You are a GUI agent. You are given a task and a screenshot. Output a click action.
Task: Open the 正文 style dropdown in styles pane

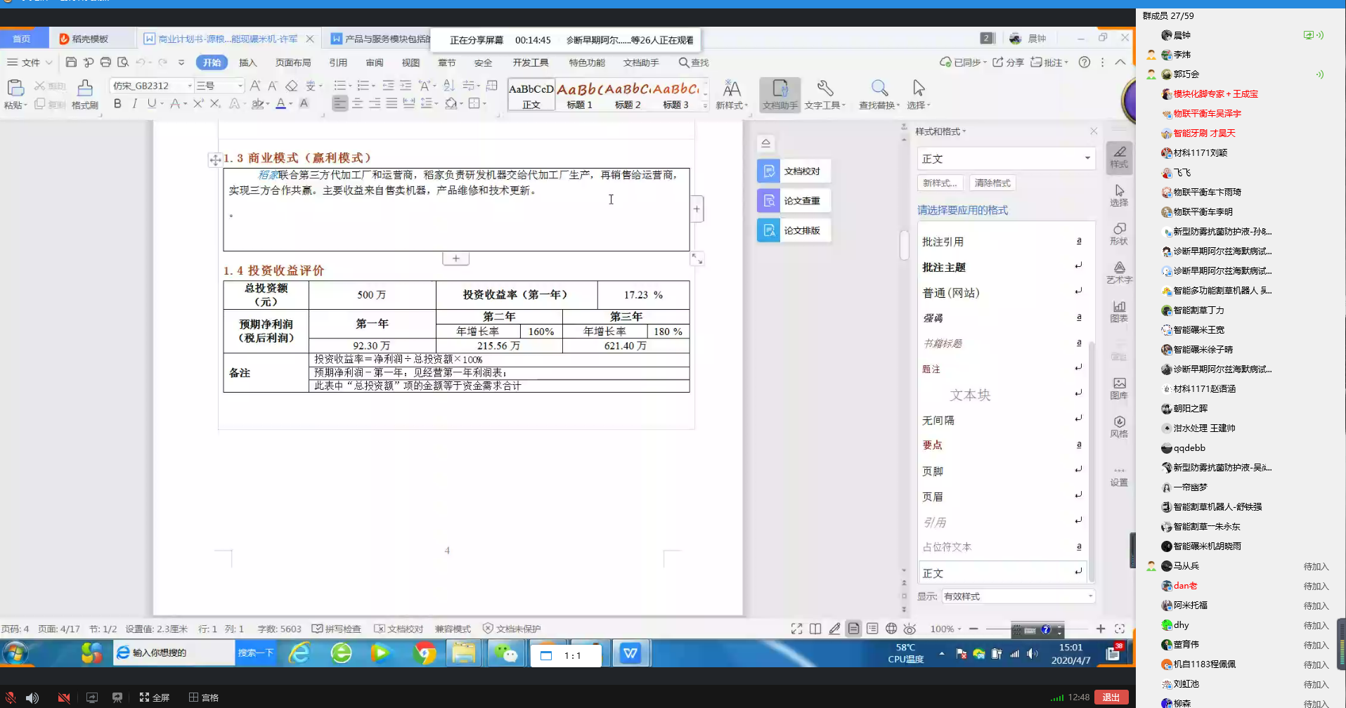point(1087,159)
